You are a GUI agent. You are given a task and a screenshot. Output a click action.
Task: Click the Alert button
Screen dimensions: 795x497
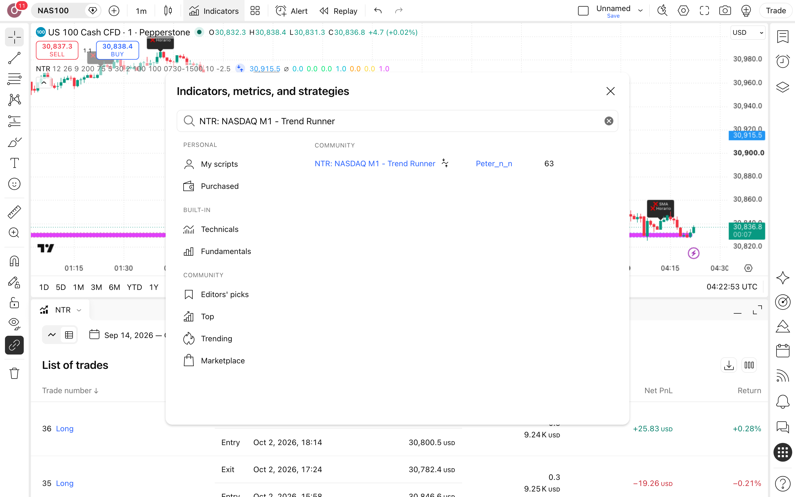pos(292,11)
